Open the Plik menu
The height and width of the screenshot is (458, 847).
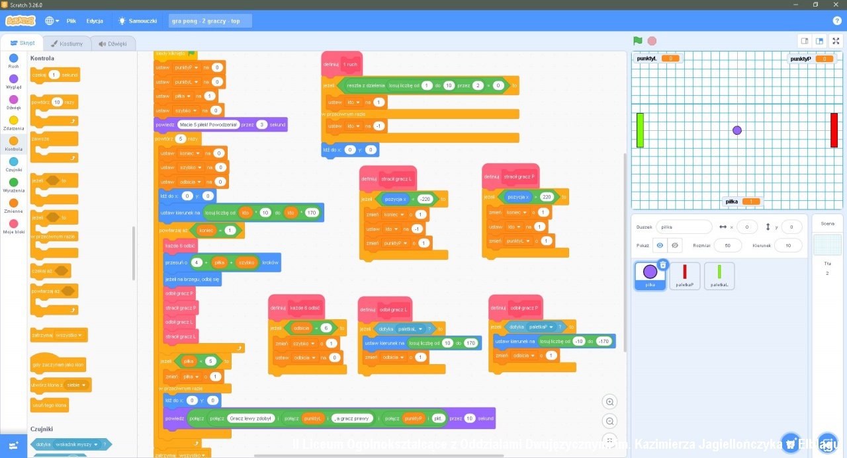pyautogui.click(x=71, y=20)
